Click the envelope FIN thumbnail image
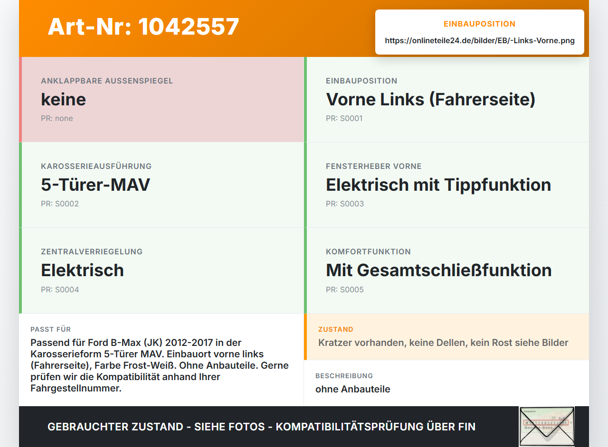This screenshot has height=447, width=608. pyautogui.click(x=547, y=427)
